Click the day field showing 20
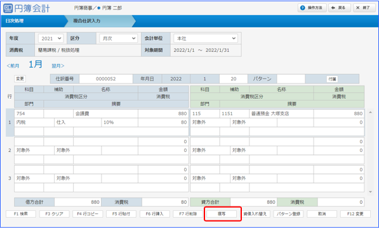The width and height of the screenshot is (379, 228). [x=233, y=79]
